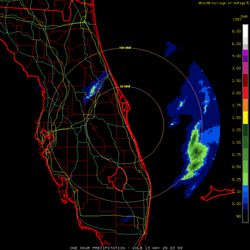The image size is (250, 250).
Task: Pick the bright purple swatch in the color scale
Action: 245,53
